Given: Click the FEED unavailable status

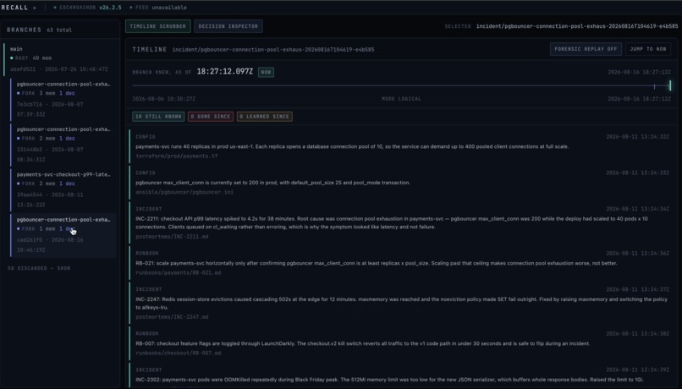Looking at the screenshot, I should (158, 8).
